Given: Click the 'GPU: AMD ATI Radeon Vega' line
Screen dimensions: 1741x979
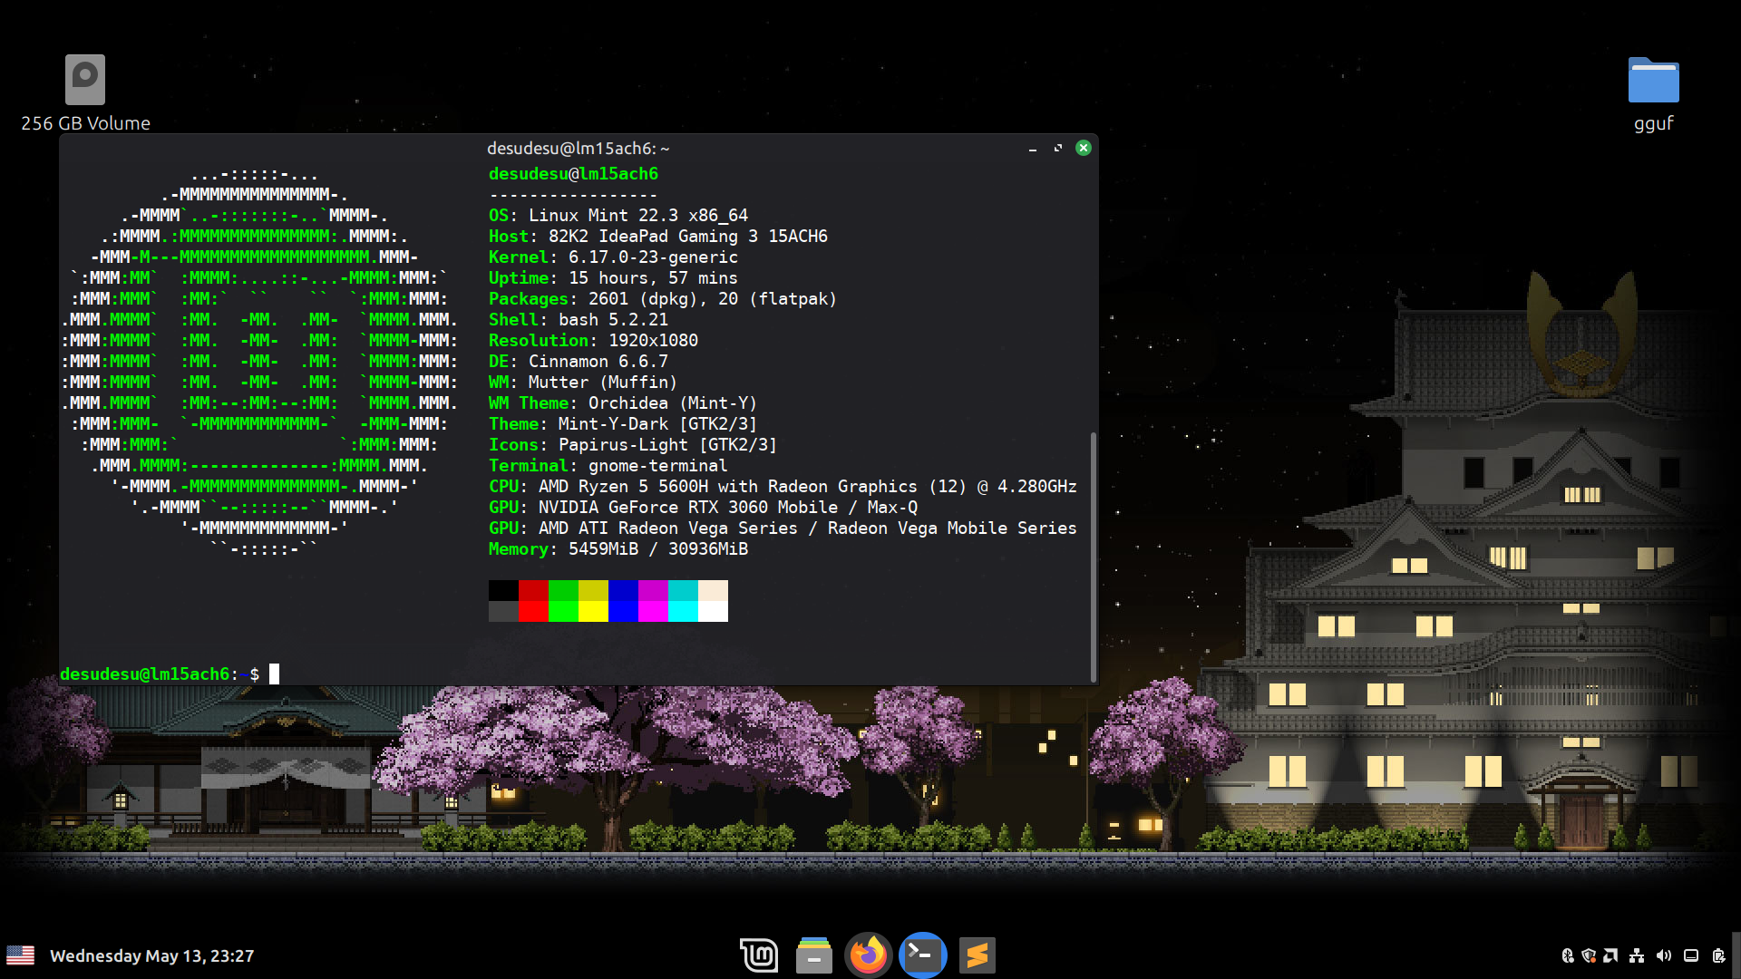Looking at the screenshot, I should (783, 528).
